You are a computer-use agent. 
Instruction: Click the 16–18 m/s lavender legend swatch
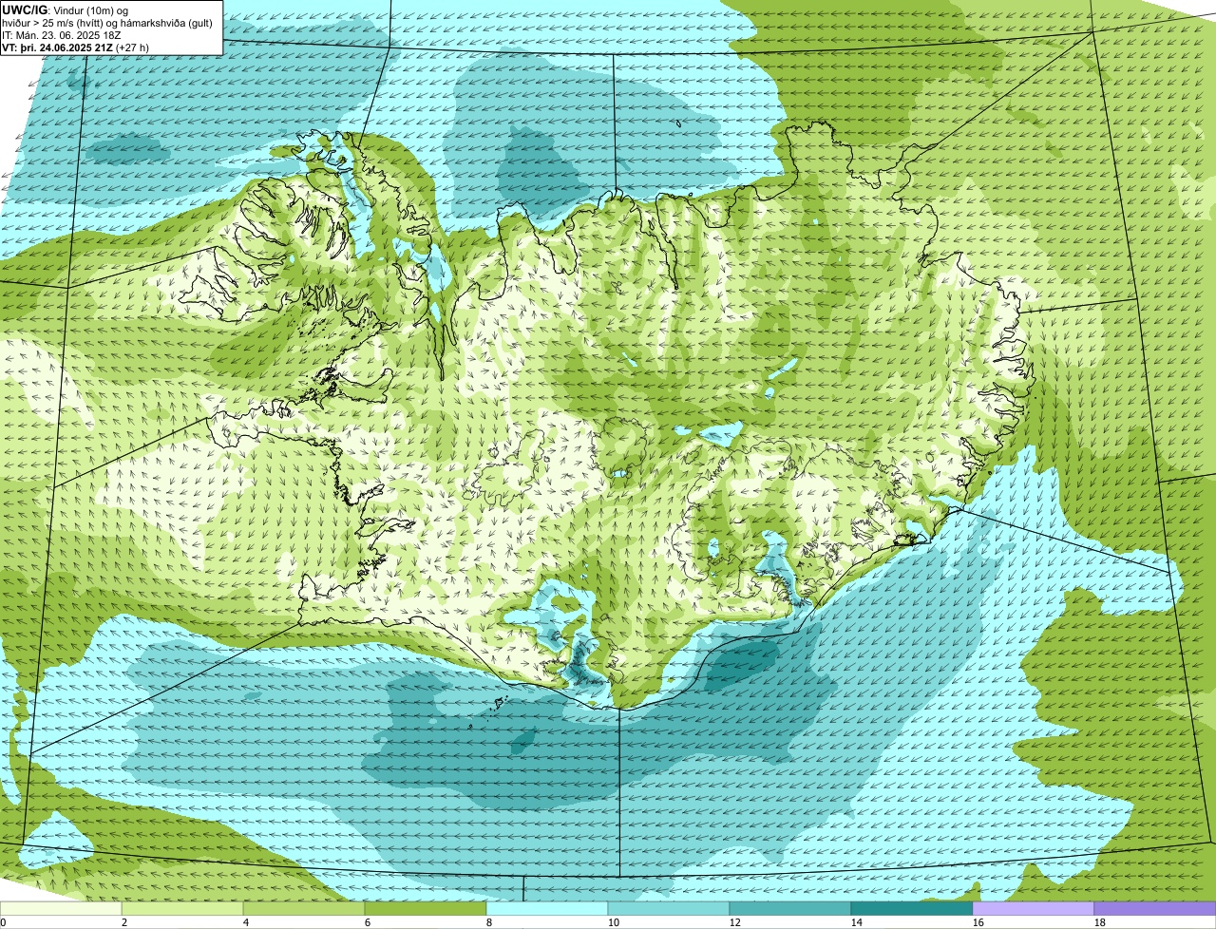tap(1034, 908)
